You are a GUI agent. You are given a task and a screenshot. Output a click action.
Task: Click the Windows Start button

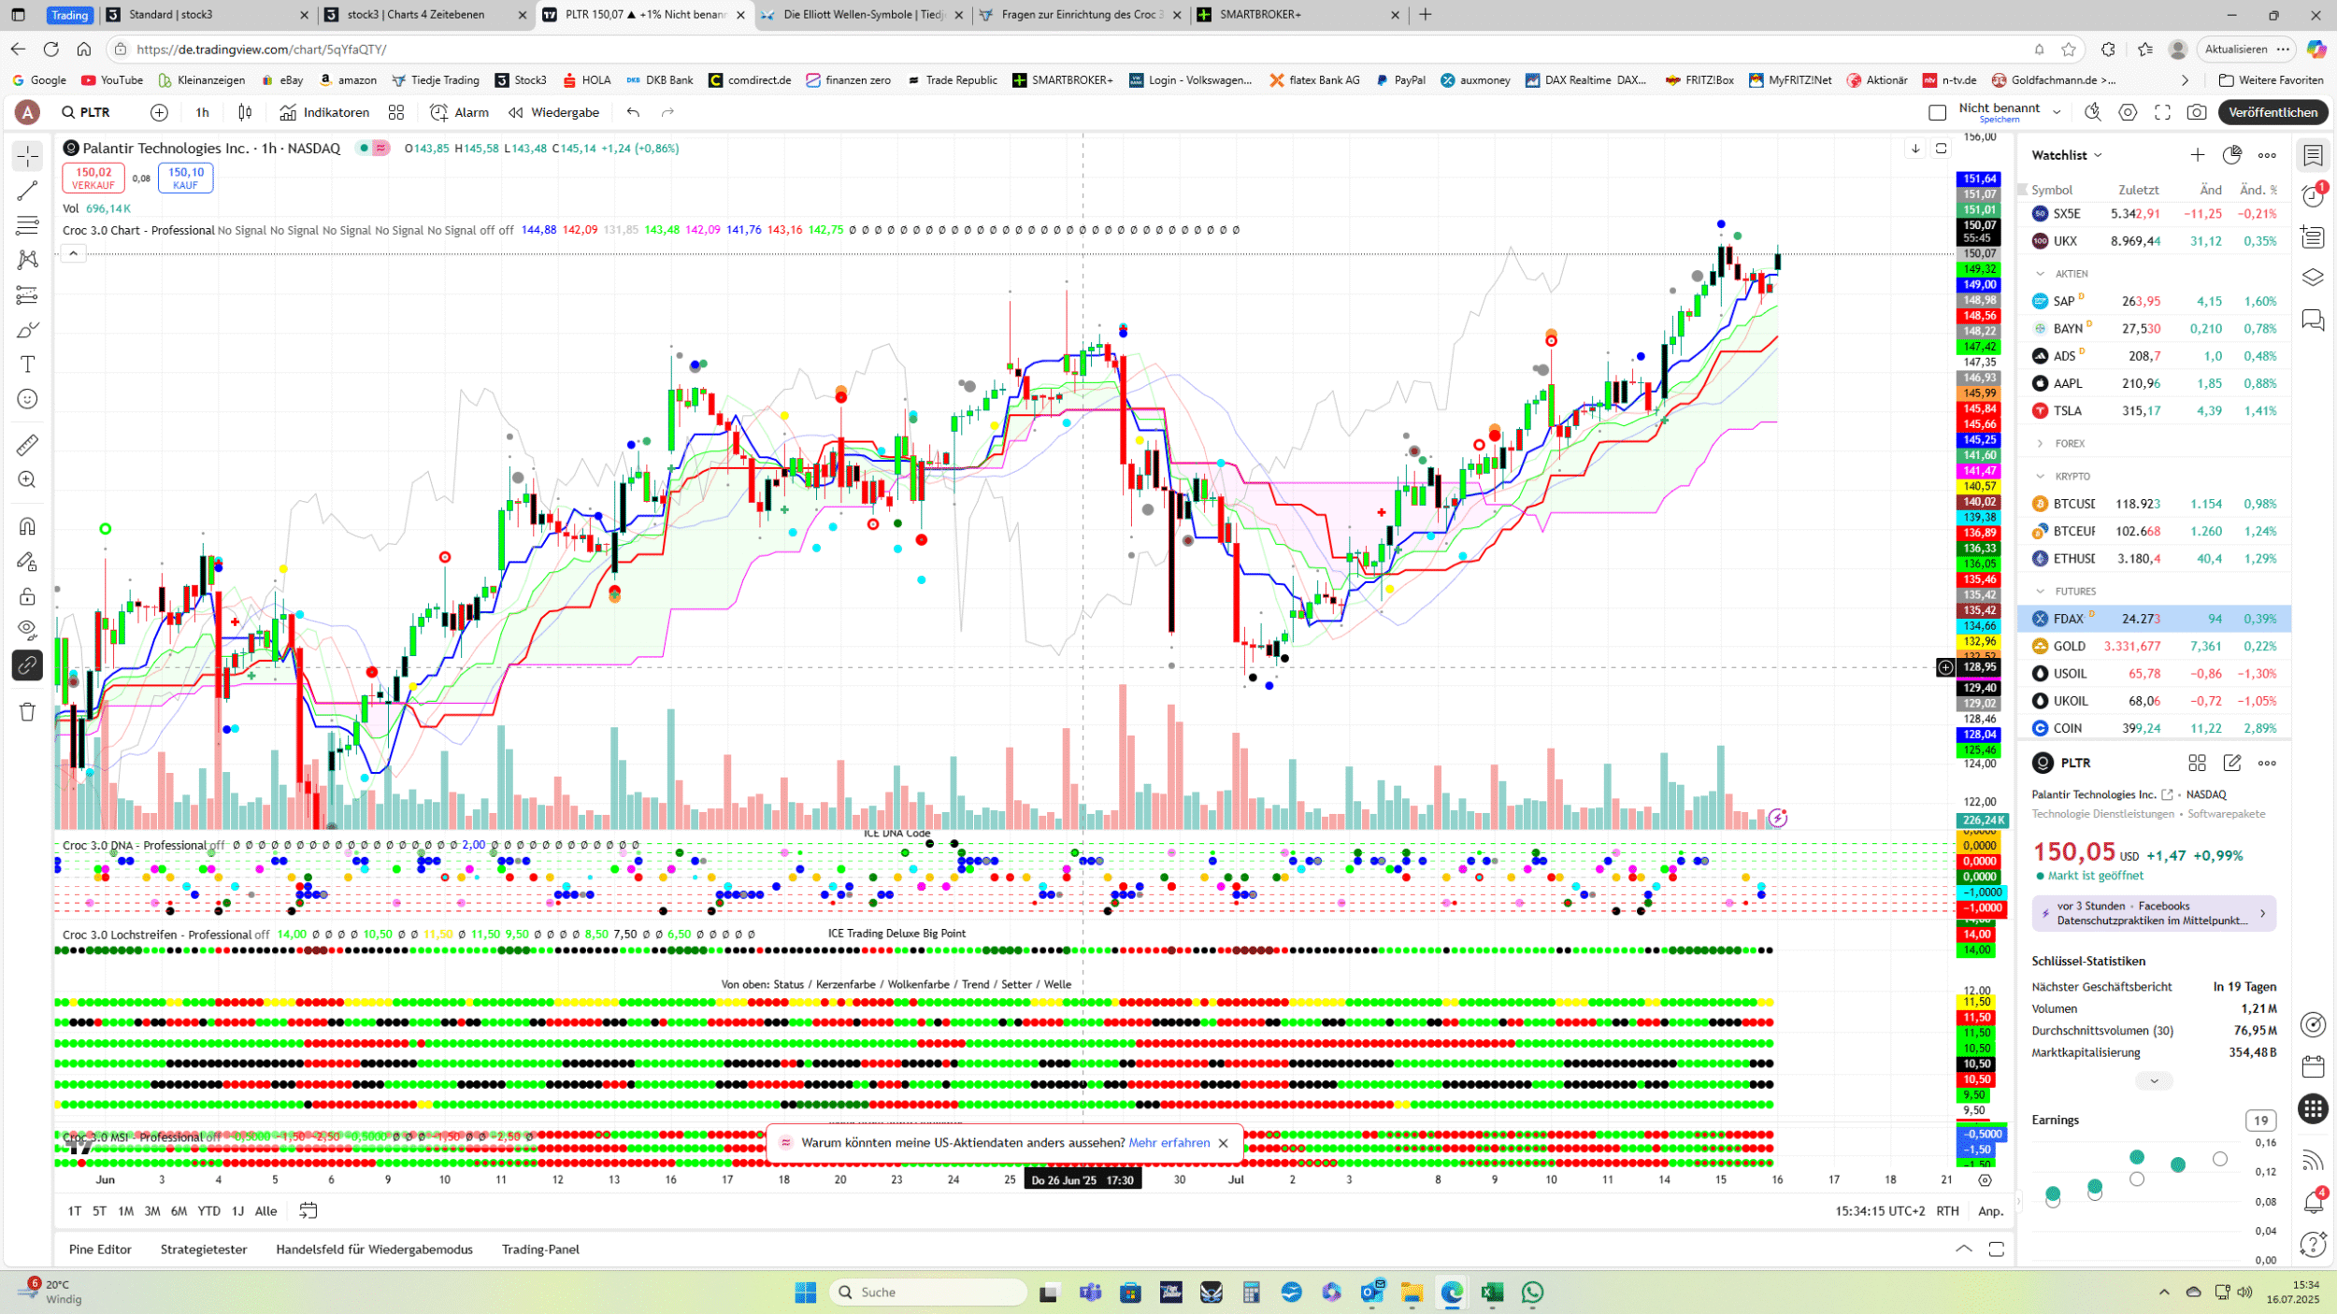[805, 1293]
